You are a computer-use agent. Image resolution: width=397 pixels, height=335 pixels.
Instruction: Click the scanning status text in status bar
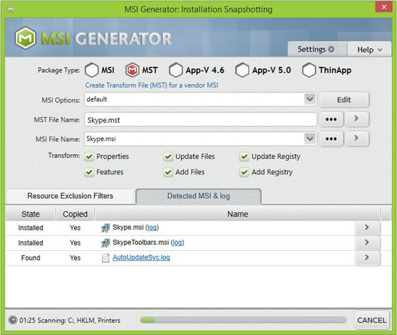(70, 320)
